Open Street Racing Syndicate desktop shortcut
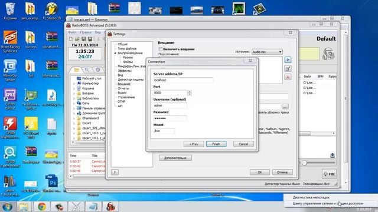 tap(10, 41)
